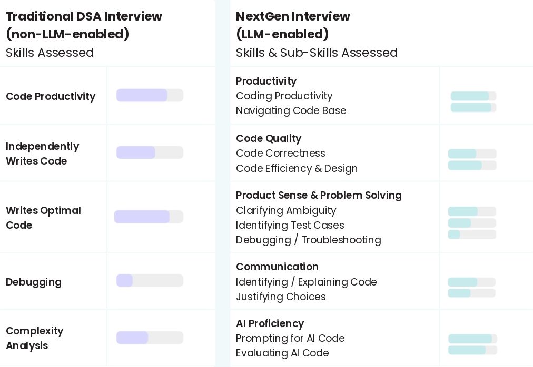The width and height of the screenshot is (533, 367).
Task: Click the Code Quality category heading
Action: (x=269, y=138)
